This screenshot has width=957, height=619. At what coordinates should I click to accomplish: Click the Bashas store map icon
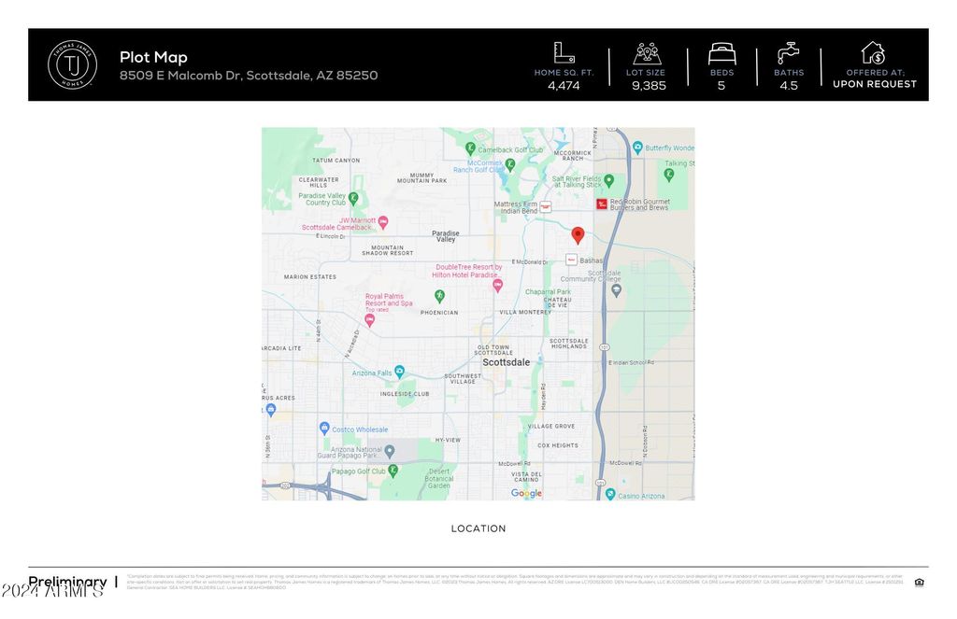[571, 260]
